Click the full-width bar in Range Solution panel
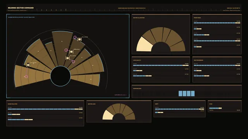 tap(45, 109)
